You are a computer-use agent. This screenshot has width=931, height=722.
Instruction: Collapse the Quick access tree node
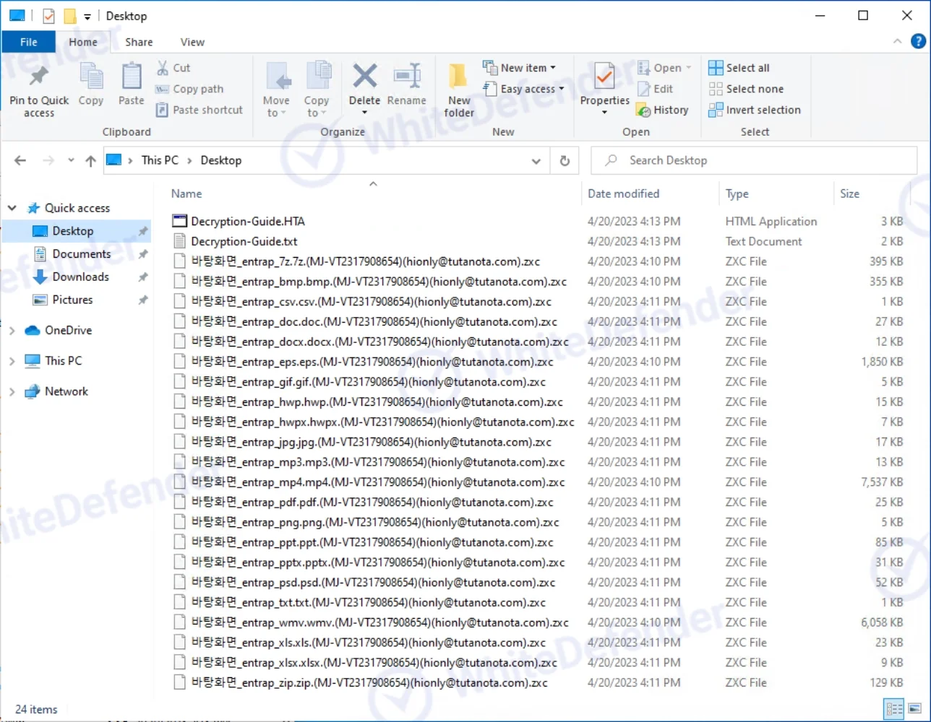(12, 208)
